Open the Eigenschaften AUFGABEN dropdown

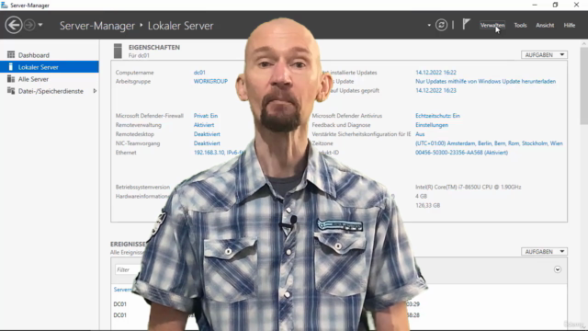544,55
